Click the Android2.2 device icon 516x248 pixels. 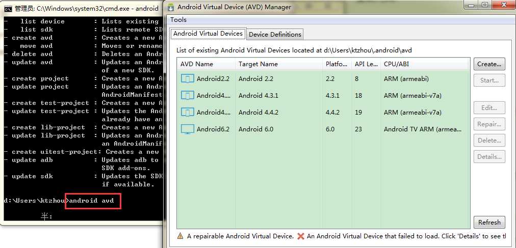tap(188, 79)
